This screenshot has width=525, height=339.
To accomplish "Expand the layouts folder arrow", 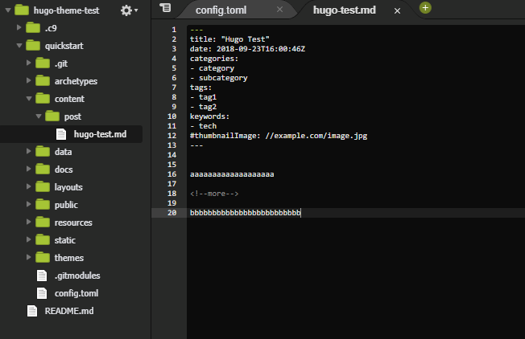I will [x=29, y=186].
